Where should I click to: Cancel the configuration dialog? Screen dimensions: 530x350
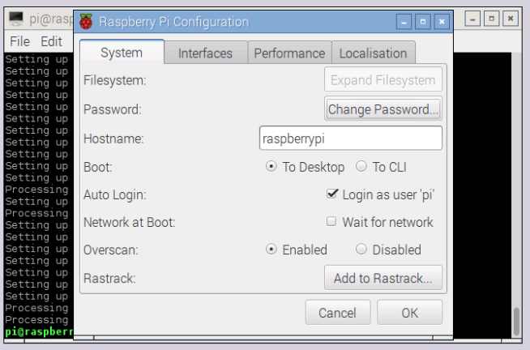tap(338, 313)
